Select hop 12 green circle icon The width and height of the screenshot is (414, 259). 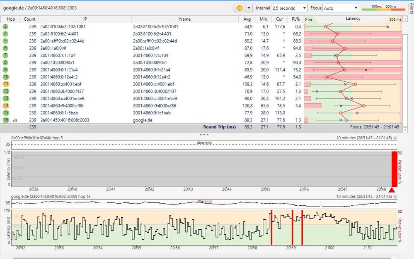(6, 91)
